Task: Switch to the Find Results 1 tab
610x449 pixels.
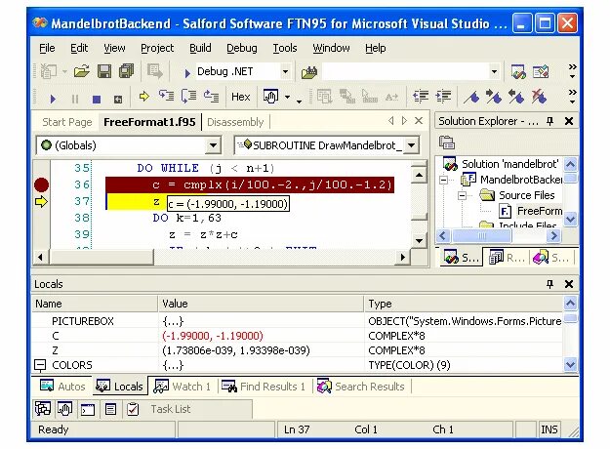Action: point(264,387)
